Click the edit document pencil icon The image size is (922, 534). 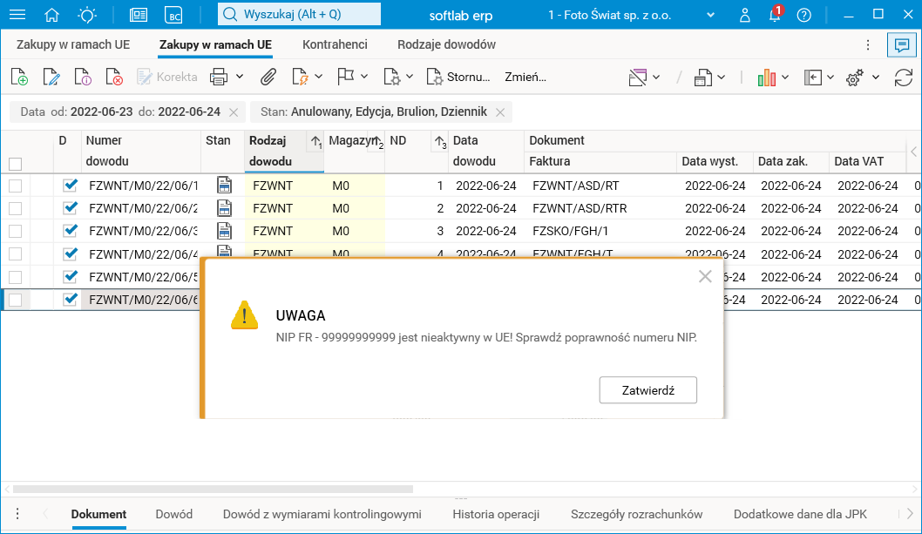click(51, 78)
